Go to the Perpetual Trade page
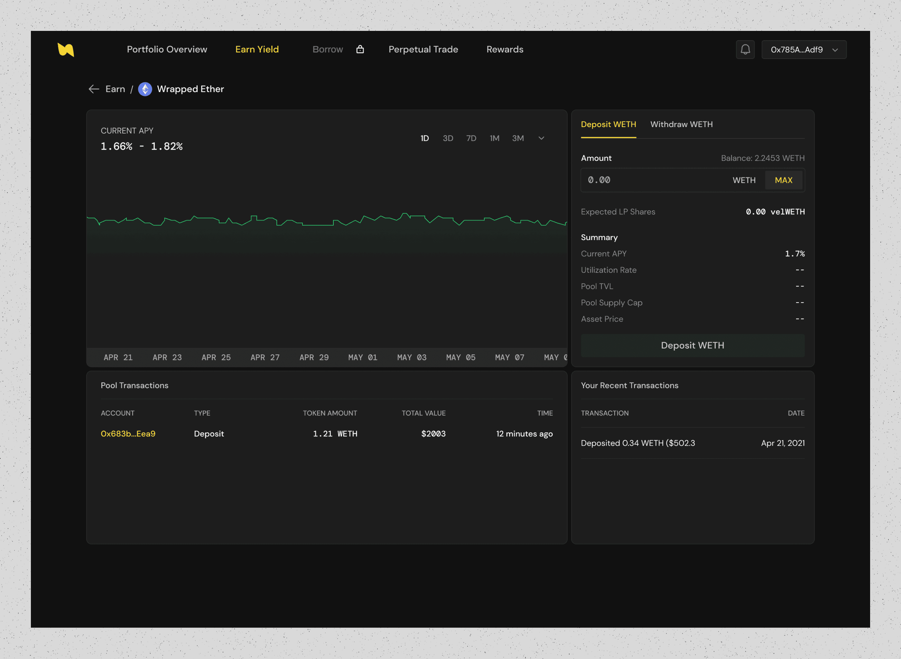The height and width of the screenshot is (659, 901). pos(423,50)
